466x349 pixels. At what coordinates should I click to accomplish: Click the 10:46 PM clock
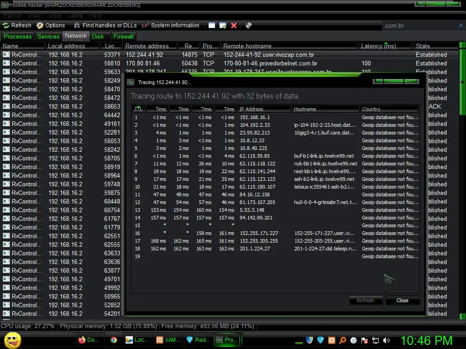coord(426,340)
